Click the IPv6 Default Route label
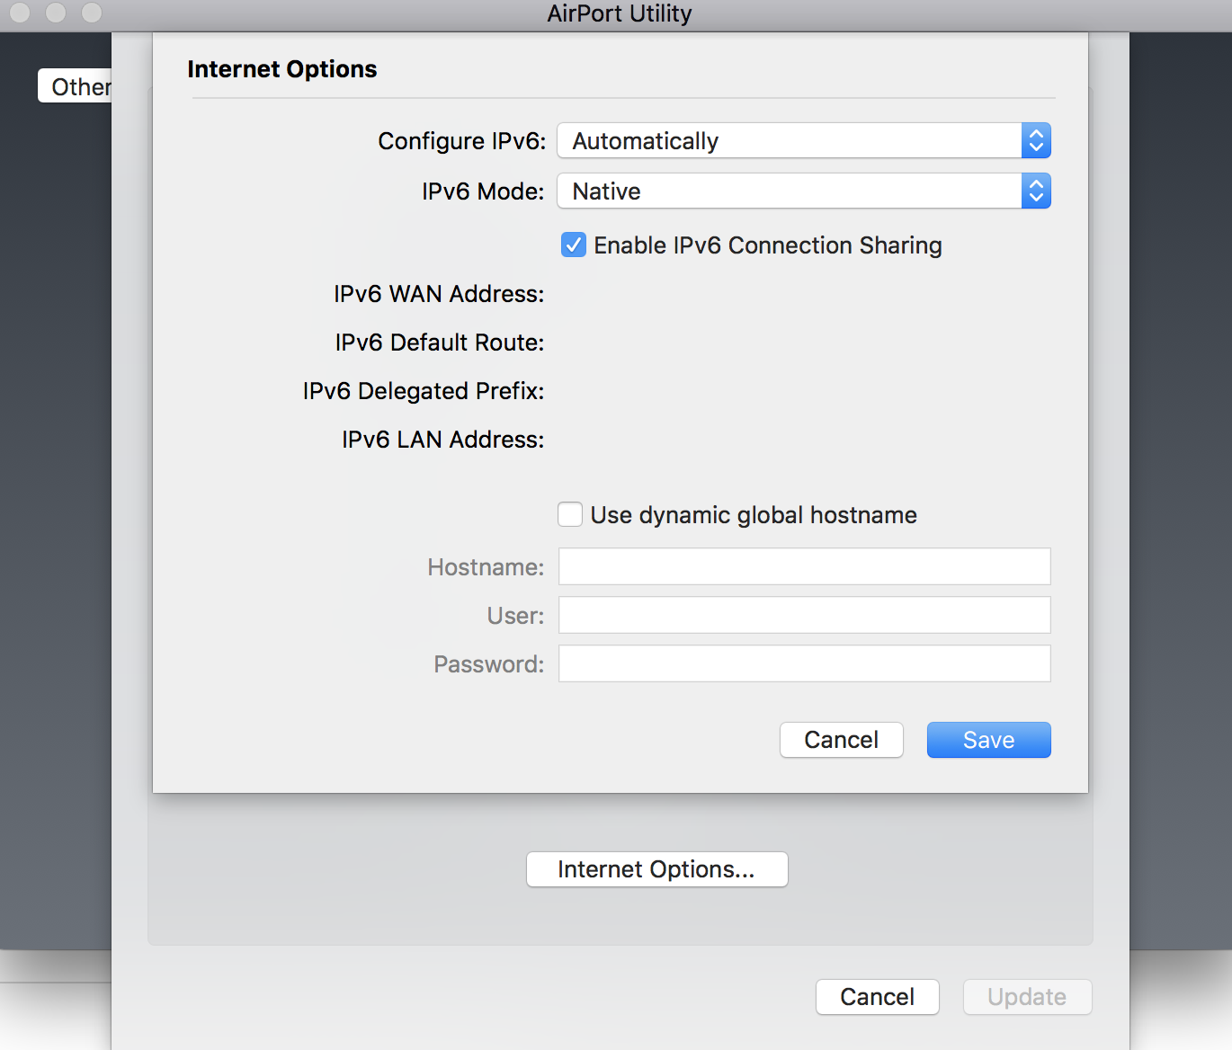The width and height of the screenshot is (1232, 1050). (x=440, y=343)
